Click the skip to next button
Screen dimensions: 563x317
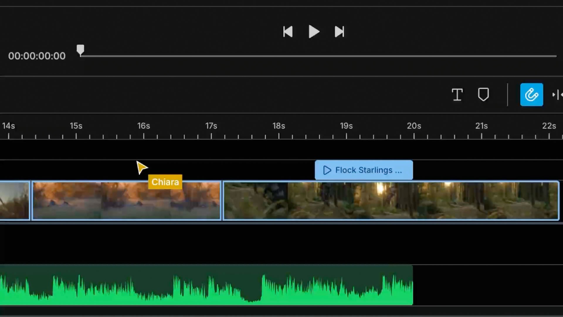(x=339, y=32)
